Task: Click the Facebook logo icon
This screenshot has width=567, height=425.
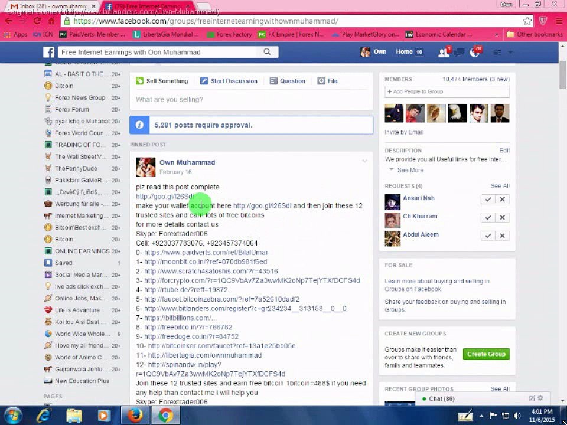Action: pyautogui.click(x=49, y=52)
